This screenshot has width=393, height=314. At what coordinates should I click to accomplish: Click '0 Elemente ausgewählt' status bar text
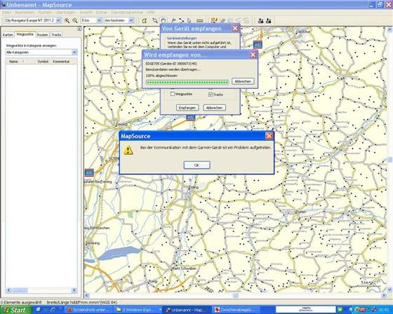[21, 302]
